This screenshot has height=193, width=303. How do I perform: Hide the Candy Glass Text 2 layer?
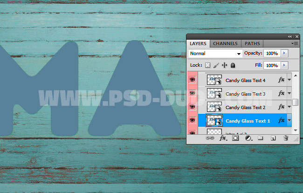(192, 107)
